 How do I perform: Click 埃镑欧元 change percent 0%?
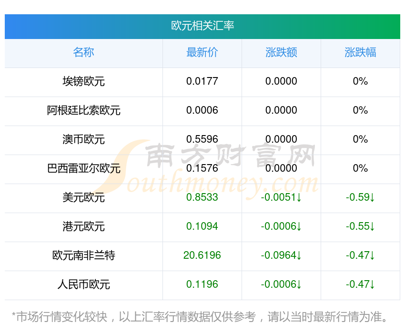pyautogui.click(x=360, y=81)
